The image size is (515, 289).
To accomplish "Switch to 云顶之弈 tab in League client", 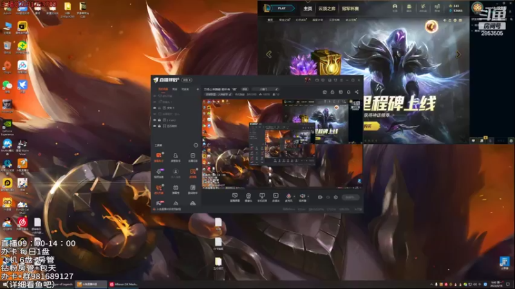I will (x=326, y=8).
